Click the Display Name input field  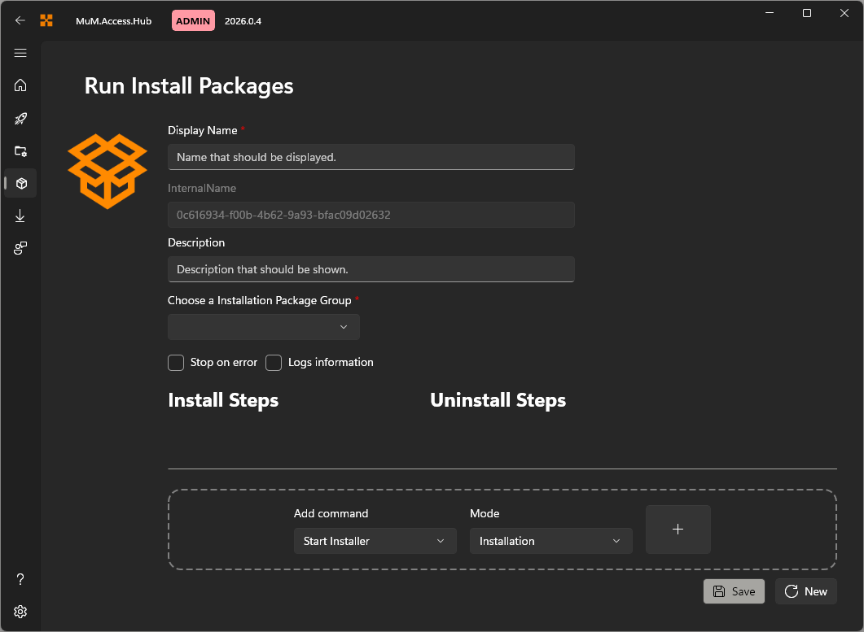371,157
